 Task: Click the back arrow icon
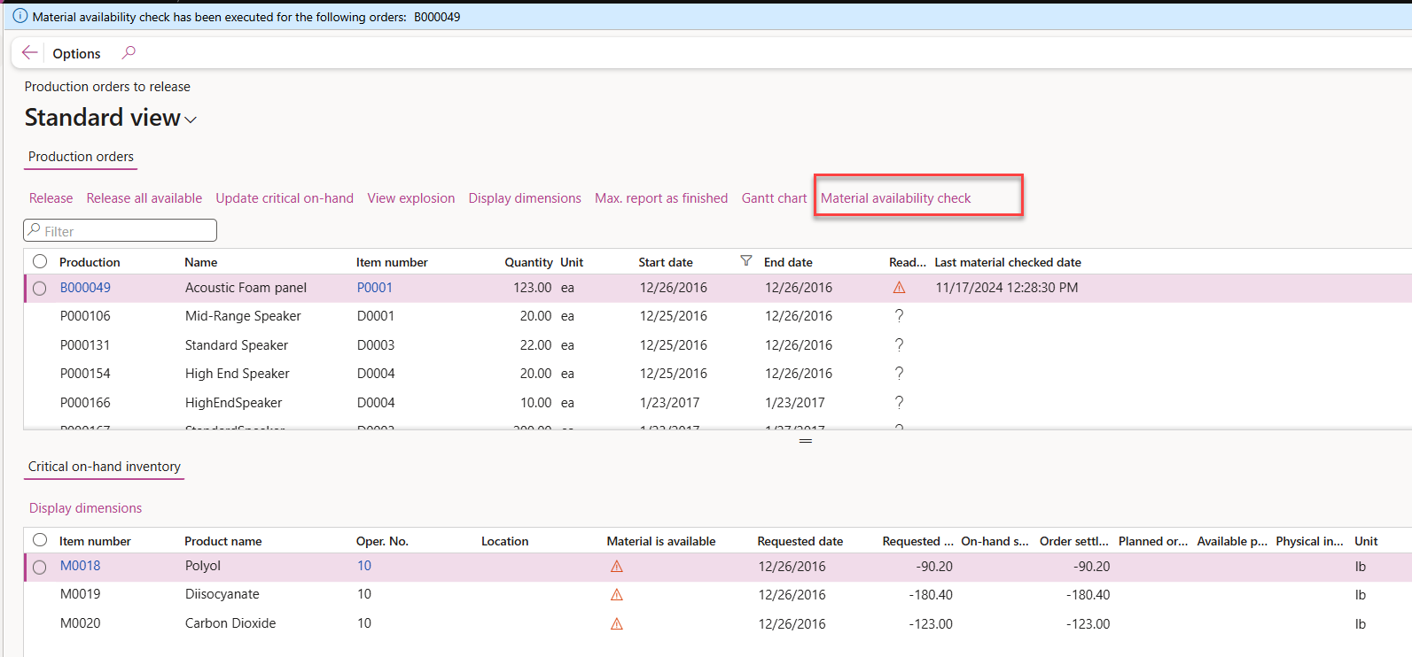click(29, 53)
